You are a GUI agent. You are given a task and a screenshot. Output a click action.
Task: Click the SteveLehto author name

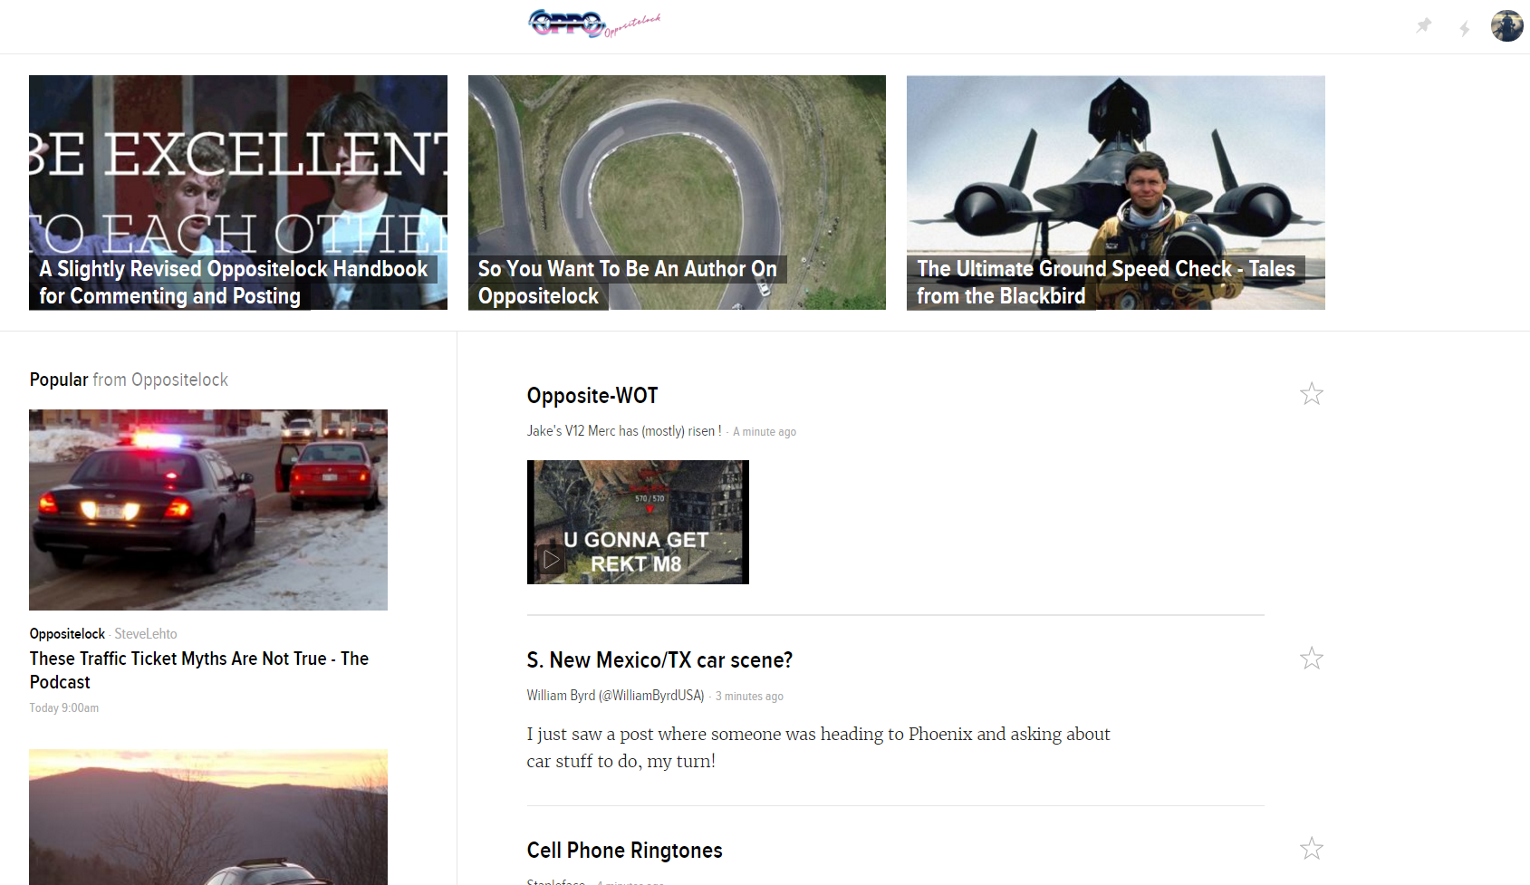click(x=146, y=634)
